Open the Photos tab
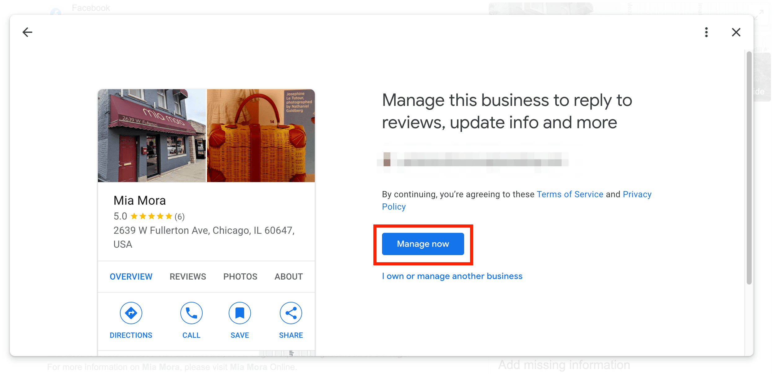 pyautogui.click(x=240, y=276)
